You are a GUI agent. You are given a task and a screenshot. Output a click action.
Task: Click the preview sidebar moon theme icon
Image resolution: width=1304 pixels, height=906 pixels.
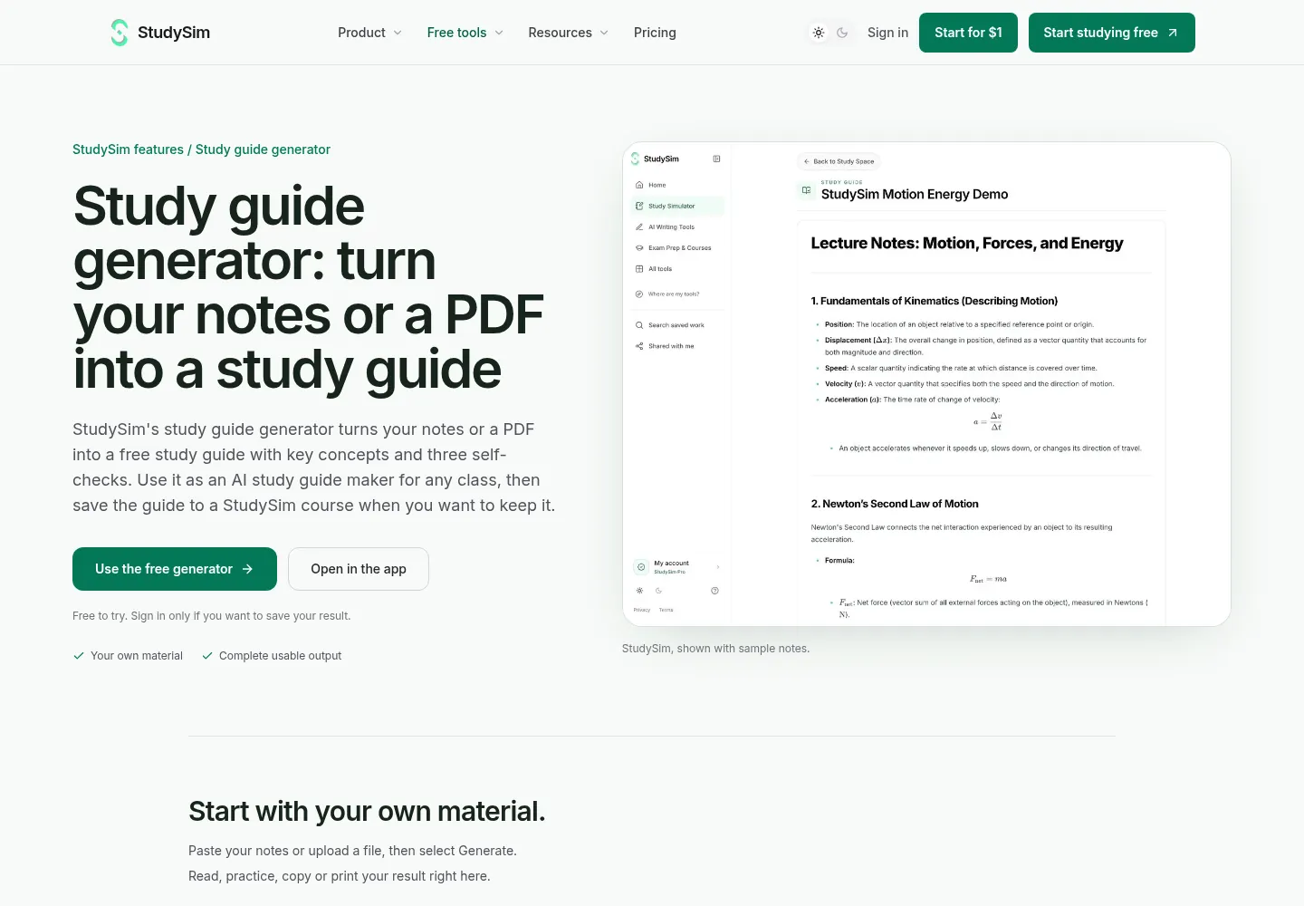point(658,591)
